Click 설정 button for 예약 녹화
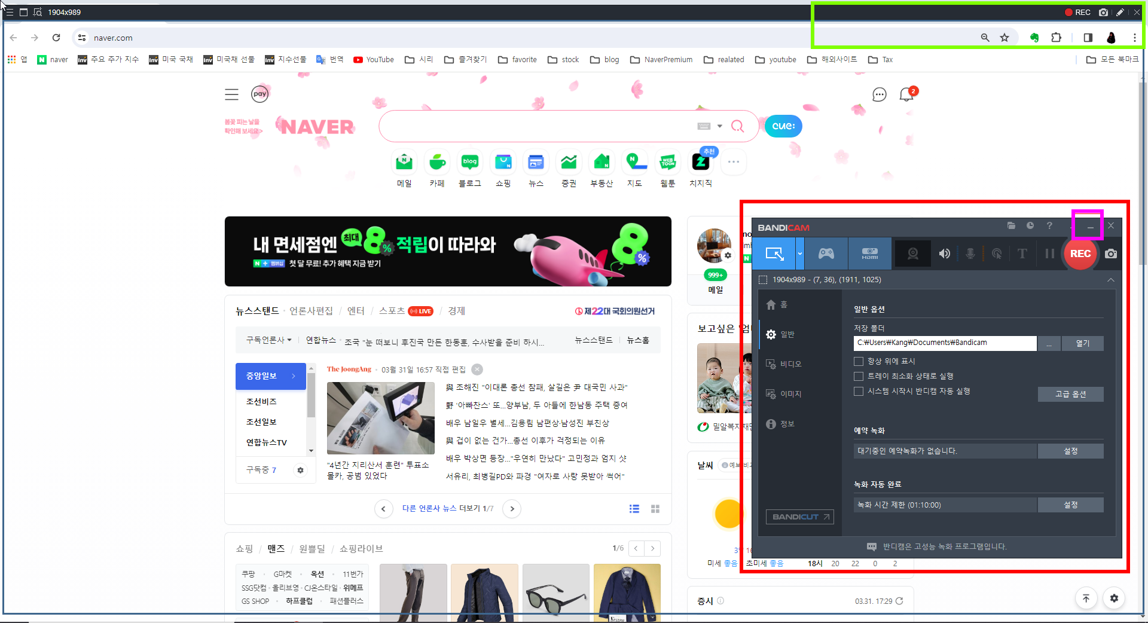1148x623 pixels. (x=1070, y=451)
